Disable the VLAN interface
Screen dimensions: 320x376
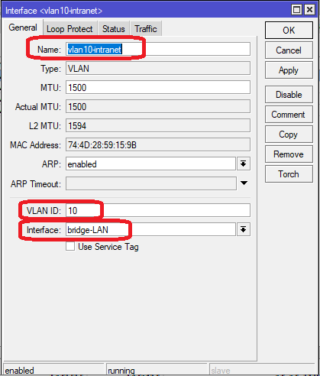coord(289,95)
